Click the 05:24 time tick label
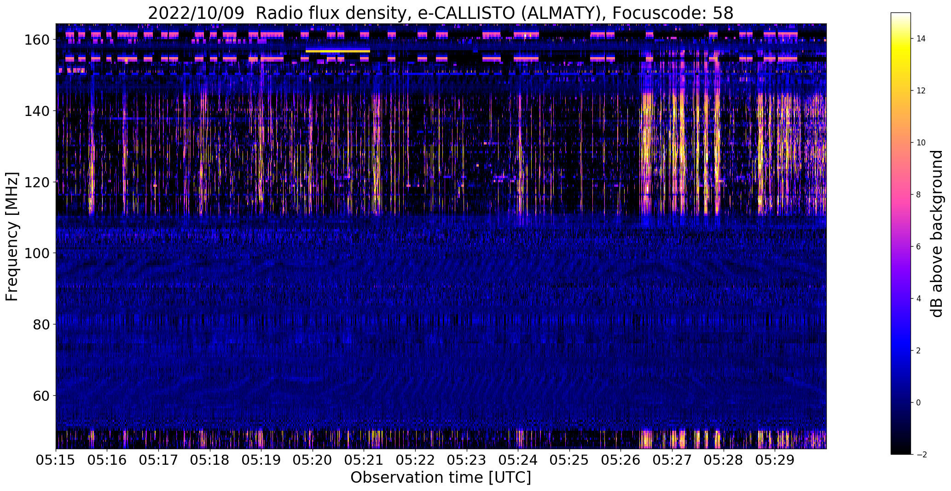This screenshot has height=491, width=951. click(x=518, y=460)
